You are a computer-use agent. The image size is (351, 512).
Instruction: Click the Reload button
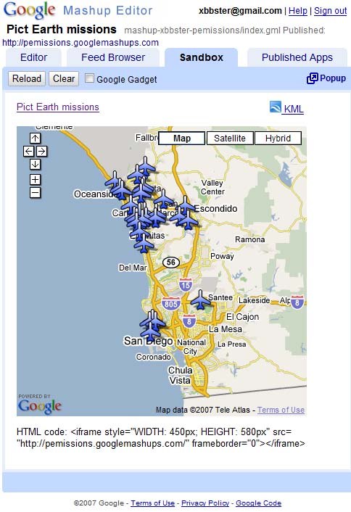point(27,79)
